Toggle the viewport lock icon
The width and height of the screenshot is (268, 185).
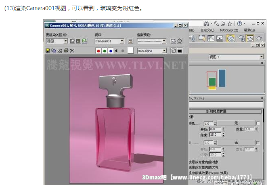[130, 41]
